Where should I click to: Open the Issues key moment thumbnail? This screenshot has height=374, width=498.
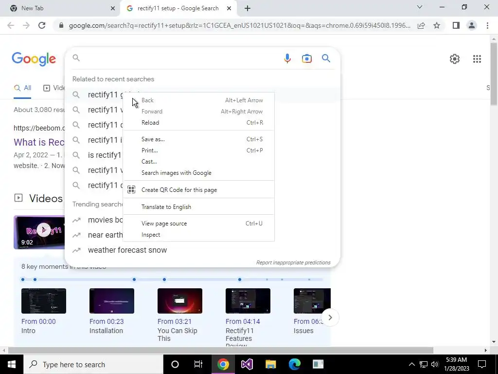[312, 301]
